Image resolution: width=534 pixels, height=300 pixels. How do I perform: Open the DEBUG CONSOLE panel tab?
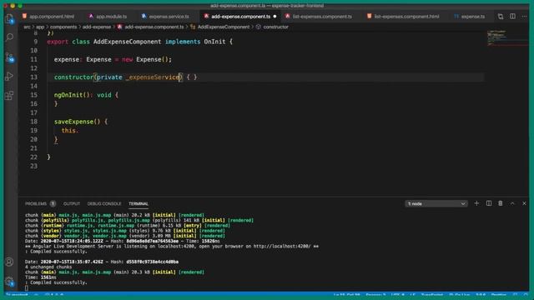[104, 203]
